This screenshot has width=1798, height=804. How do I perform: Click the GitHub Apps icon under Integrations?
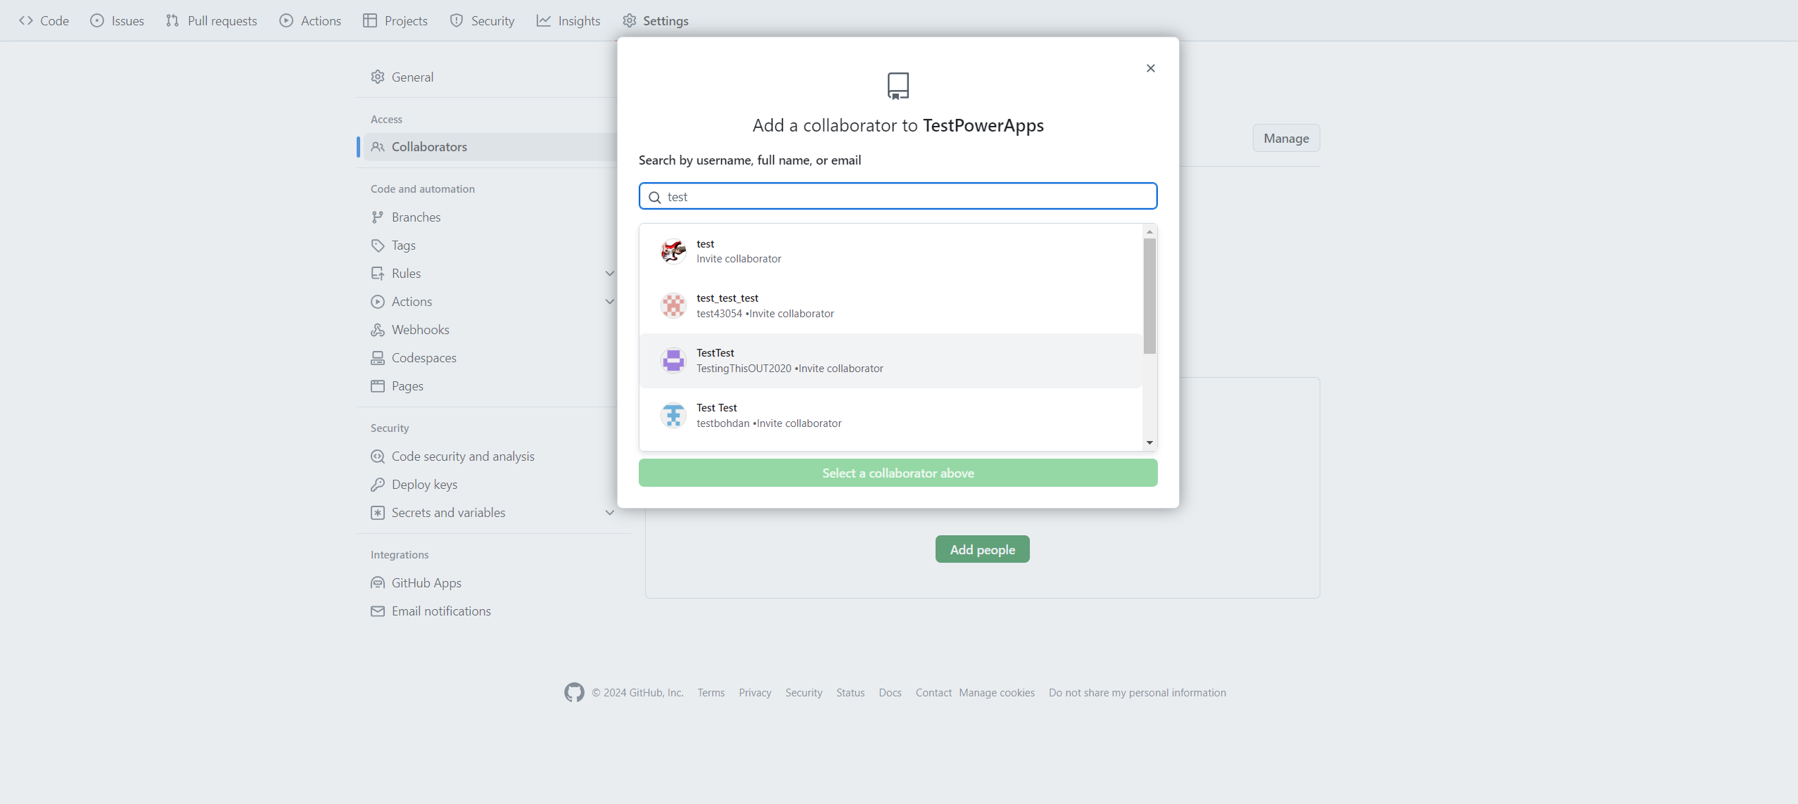click(378, 582)
